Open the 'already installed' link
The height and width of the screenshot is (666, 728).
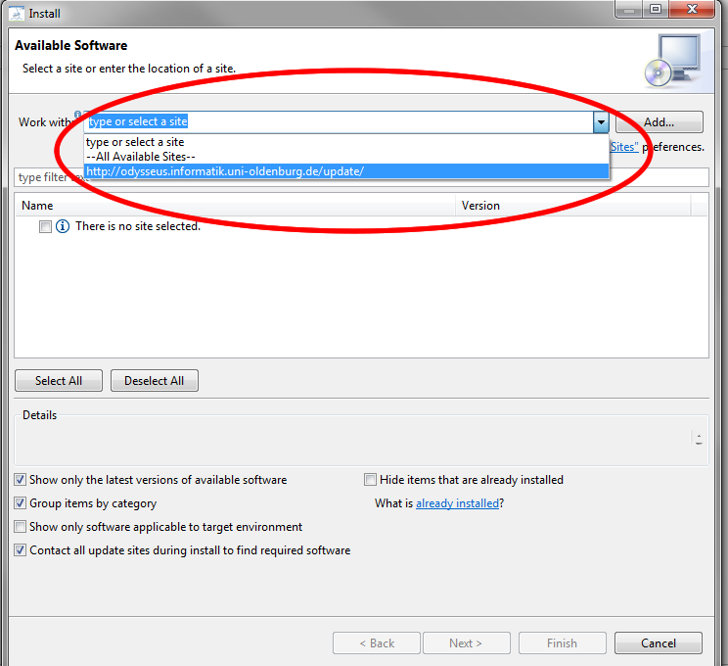point(458,503)
